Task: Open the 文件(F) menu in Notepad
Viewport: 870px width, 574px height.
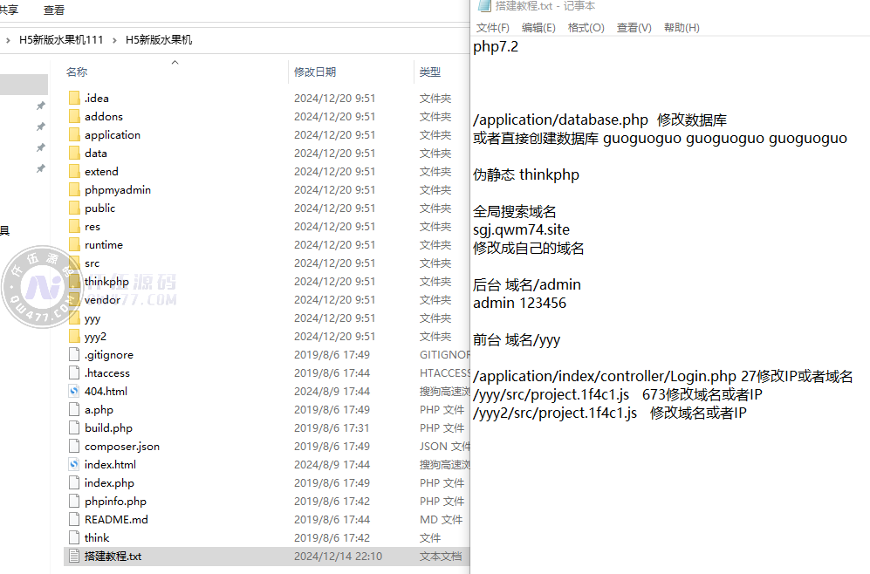Action: pyautogui.click(x=492, y=28)
